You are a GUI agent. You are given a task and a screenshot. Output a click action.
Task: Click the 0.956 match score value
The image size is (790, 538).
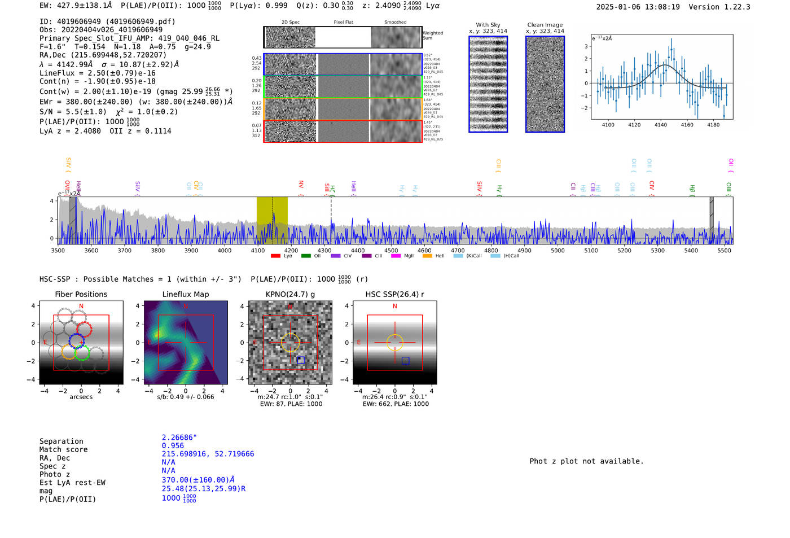[x=173, y=446]
